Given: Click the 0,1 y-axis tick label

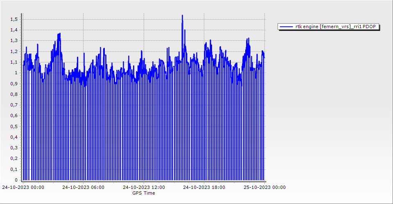Looking at the screenshot, I should click(x=14, y=169).
